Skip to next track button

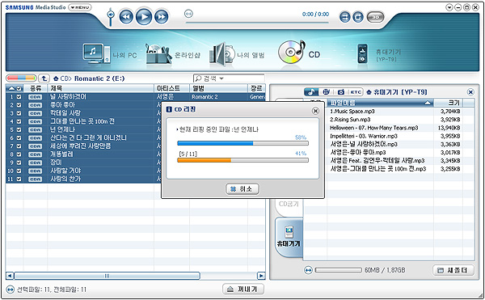[162, 17]
